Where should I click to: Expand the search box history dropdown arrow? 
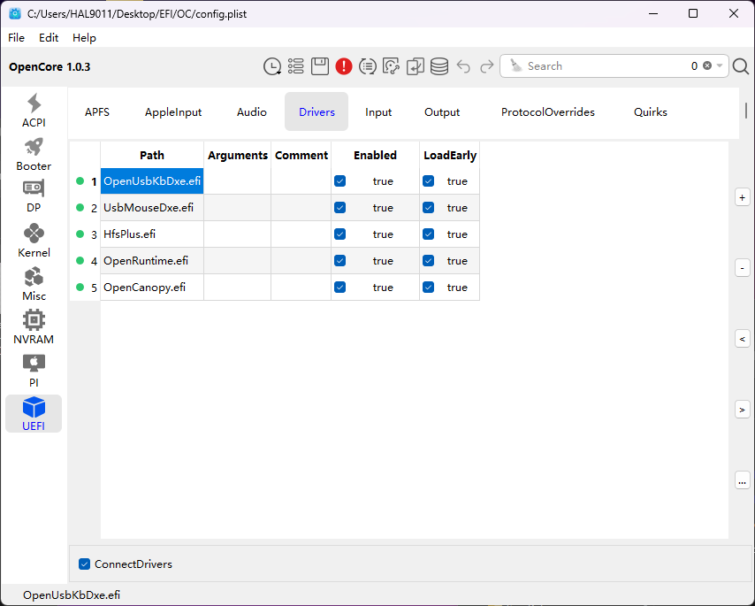721,66
